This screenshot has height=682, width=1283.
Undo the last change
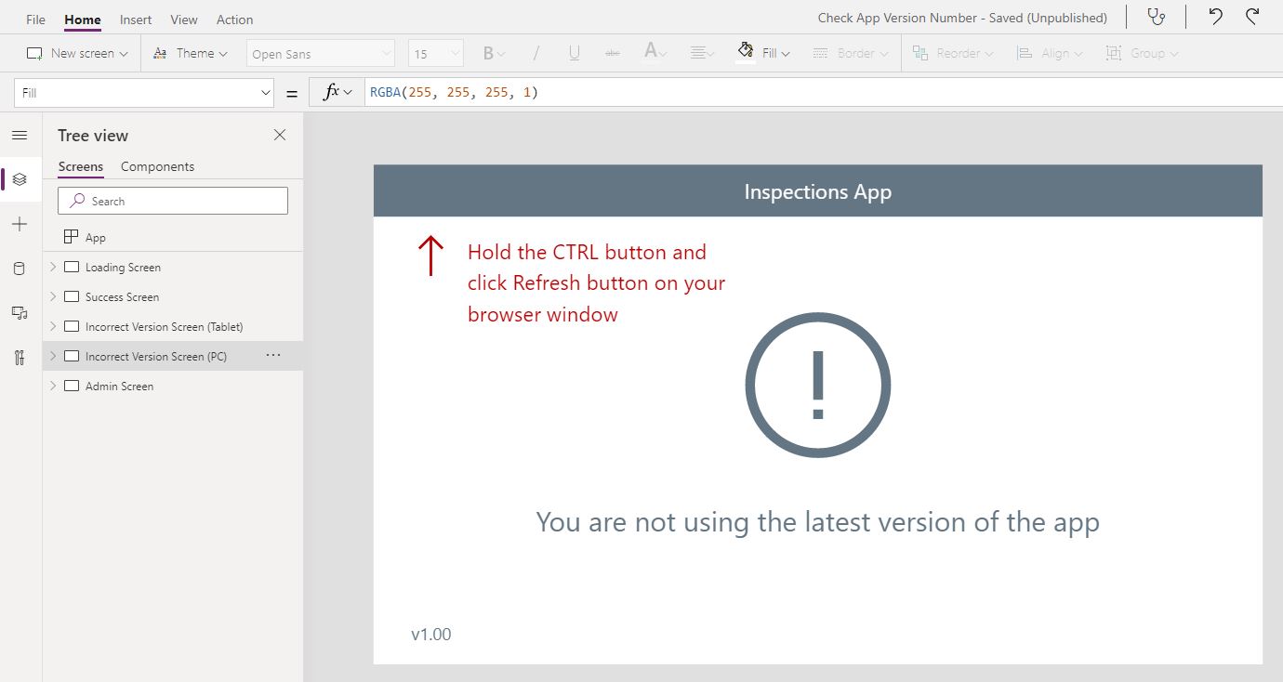(1215, 17)
